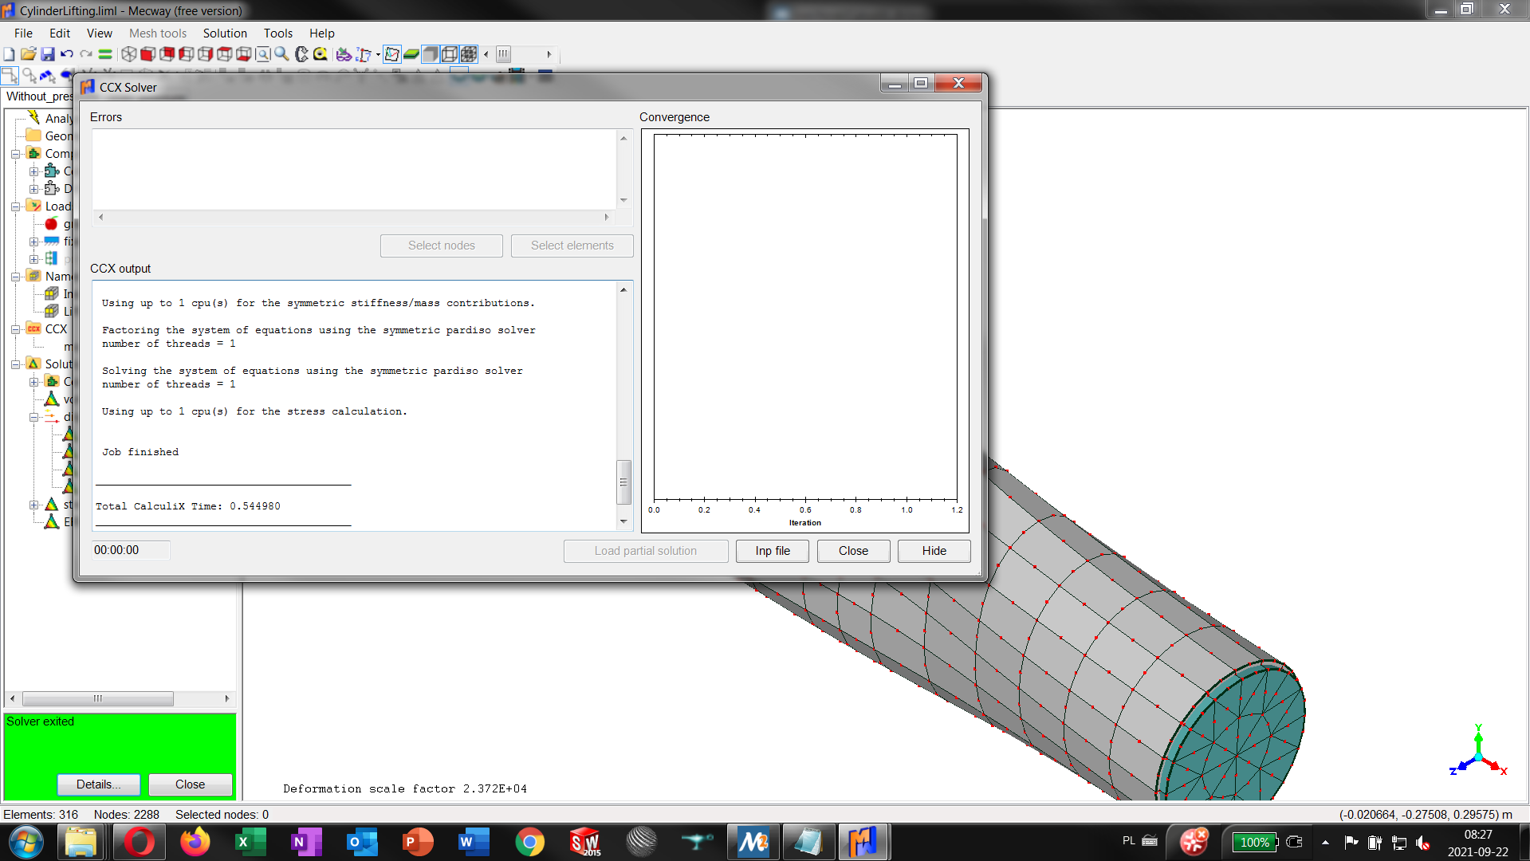Activate the magnifying glass zoom tool
1530x861 pixels.
pyautogui.click(x=281, y=54)
